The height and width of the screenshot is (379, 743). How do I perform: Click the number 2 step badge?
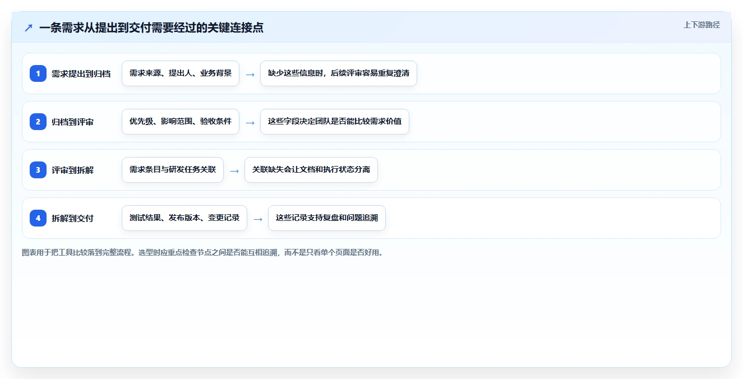38,121
